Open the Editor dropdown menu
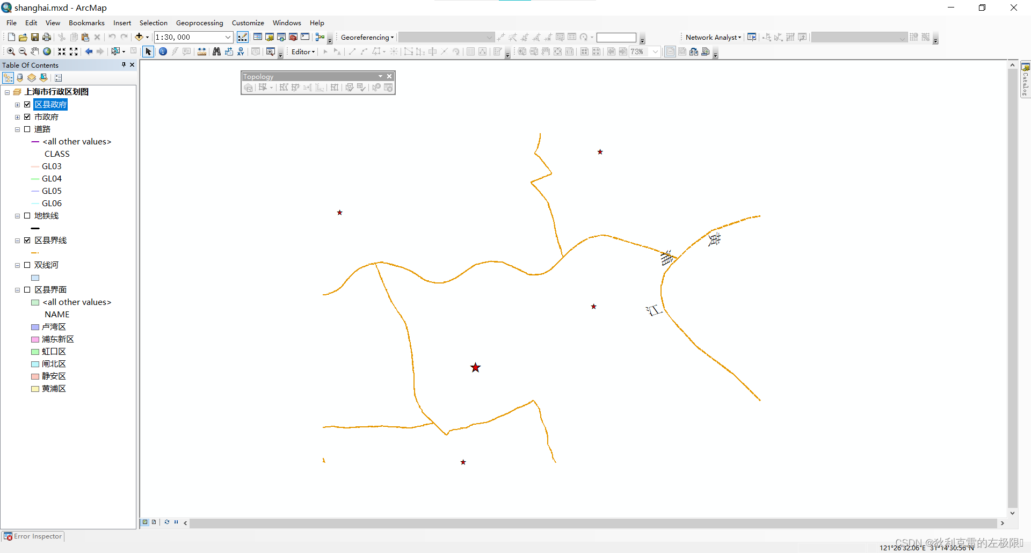This screenshot has width=1031, height=553. (302, 52)
